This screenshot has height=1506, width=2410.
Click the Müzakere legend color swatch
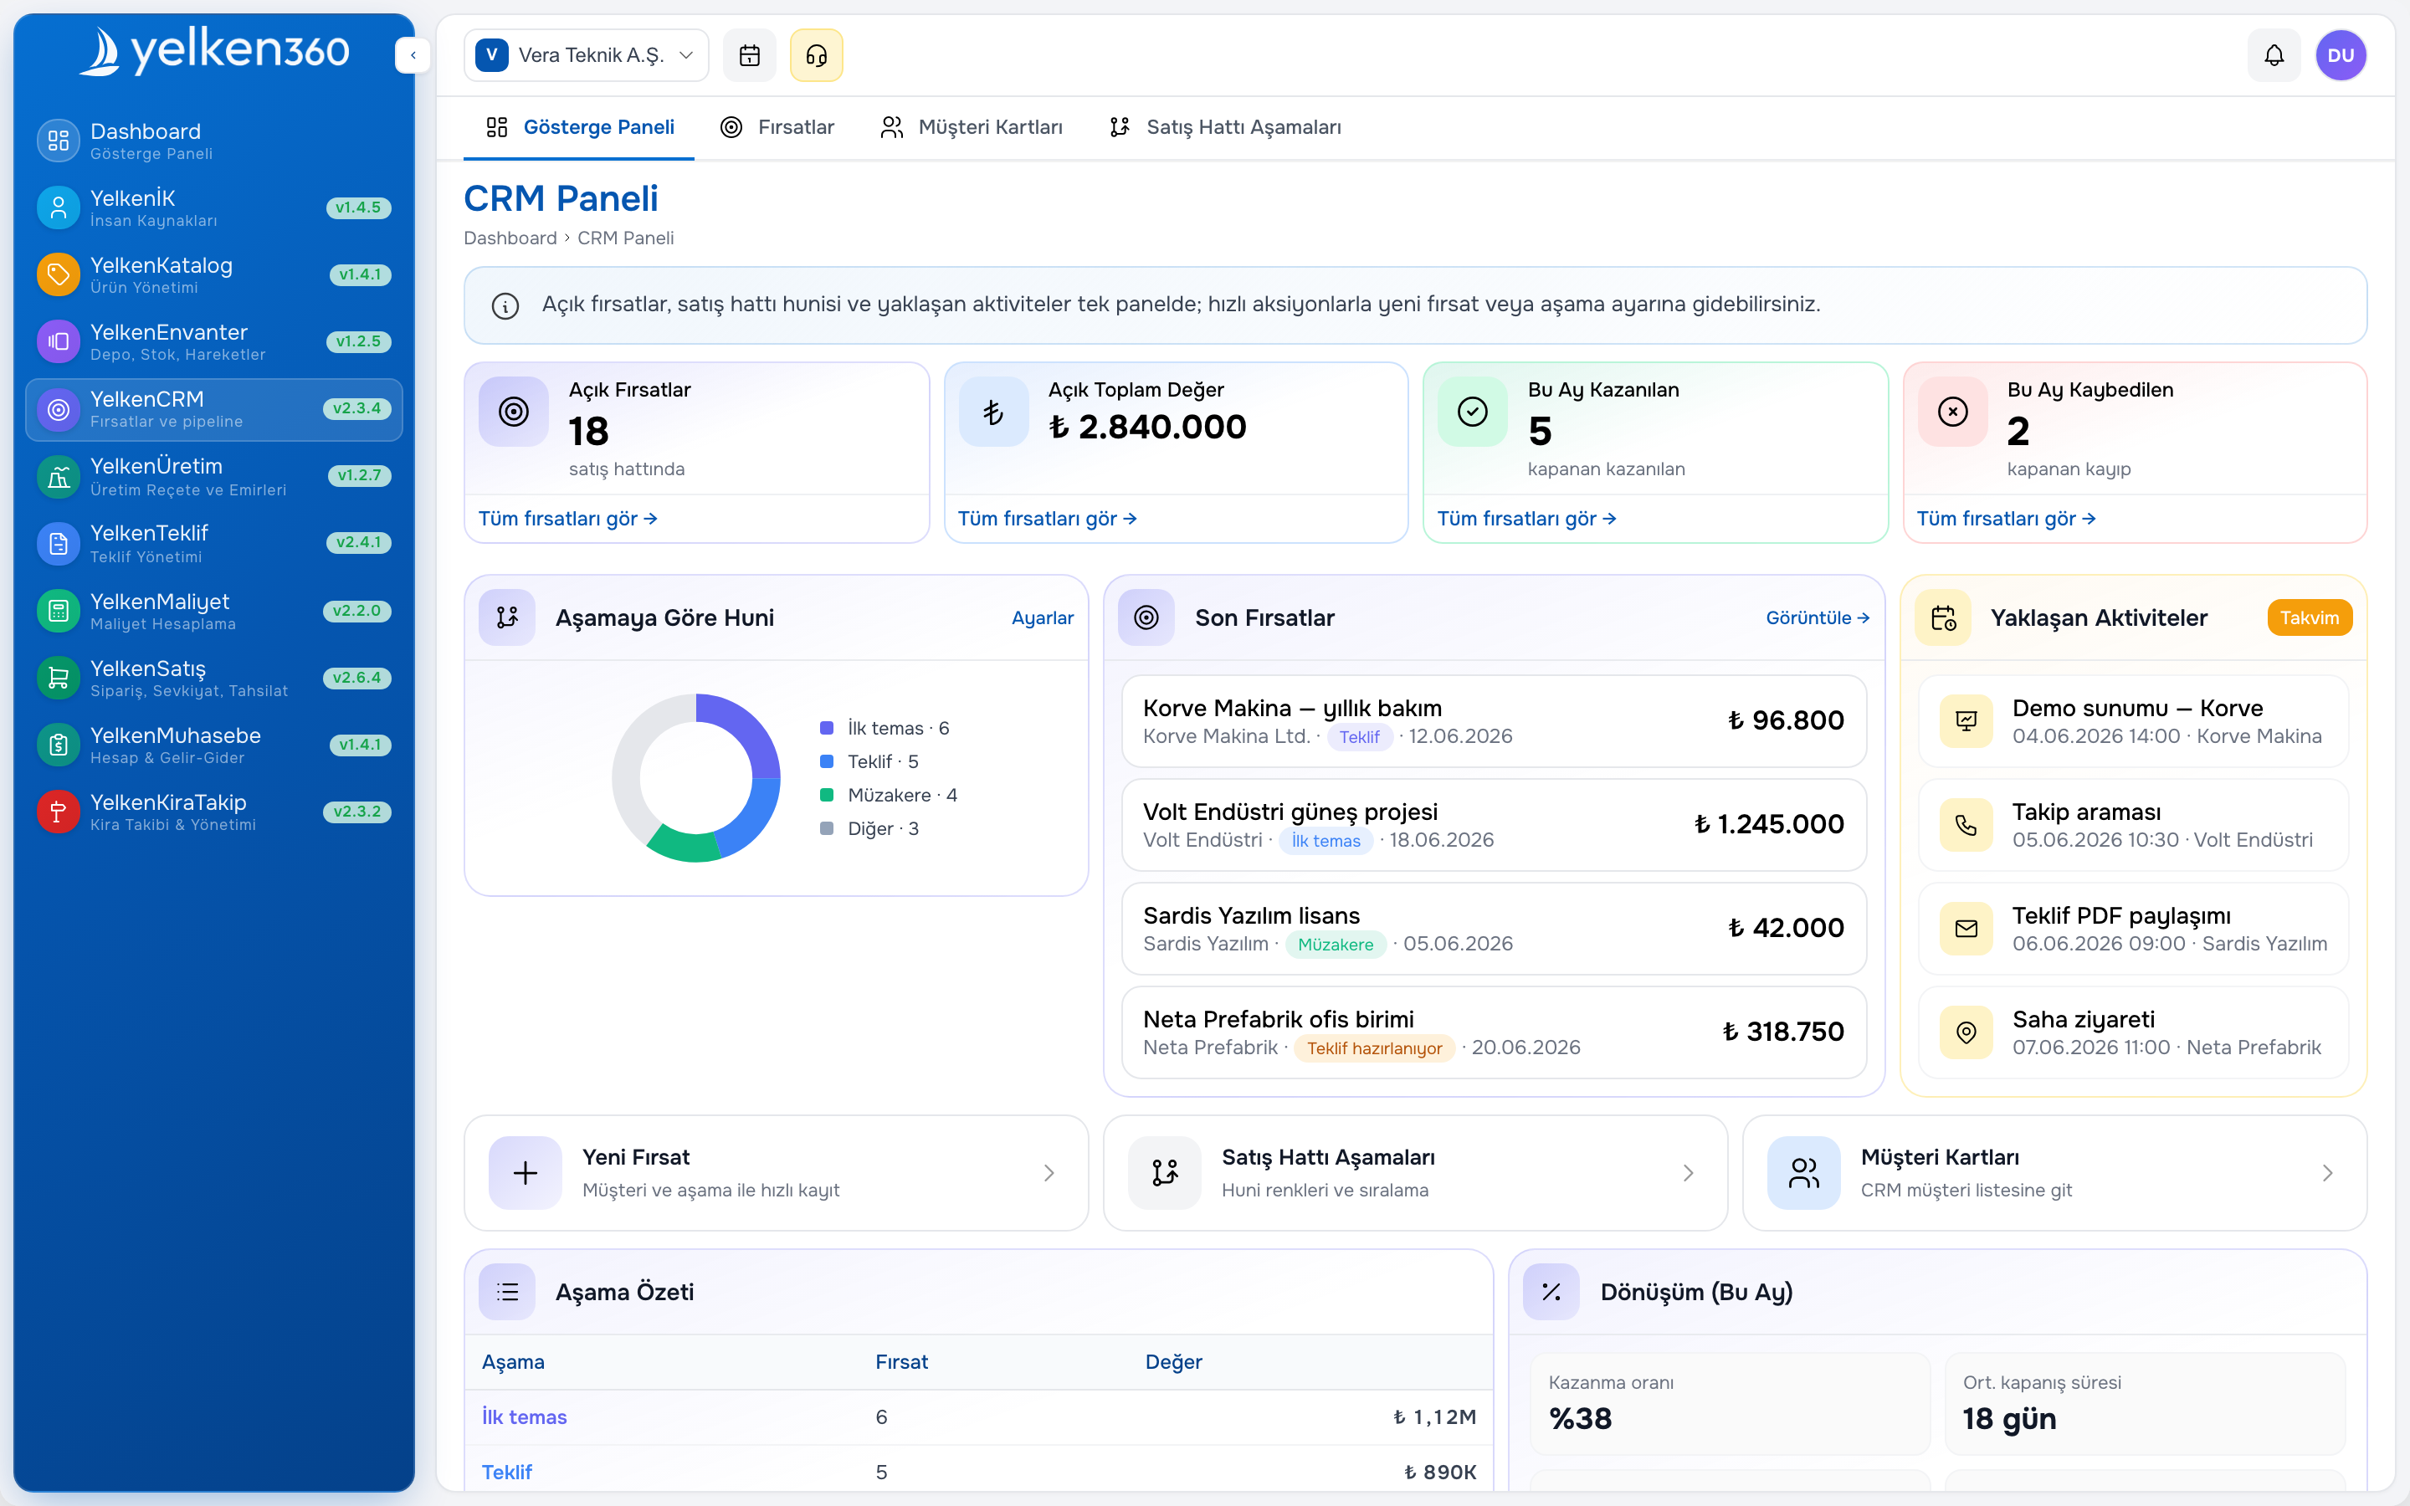[826, 795]
